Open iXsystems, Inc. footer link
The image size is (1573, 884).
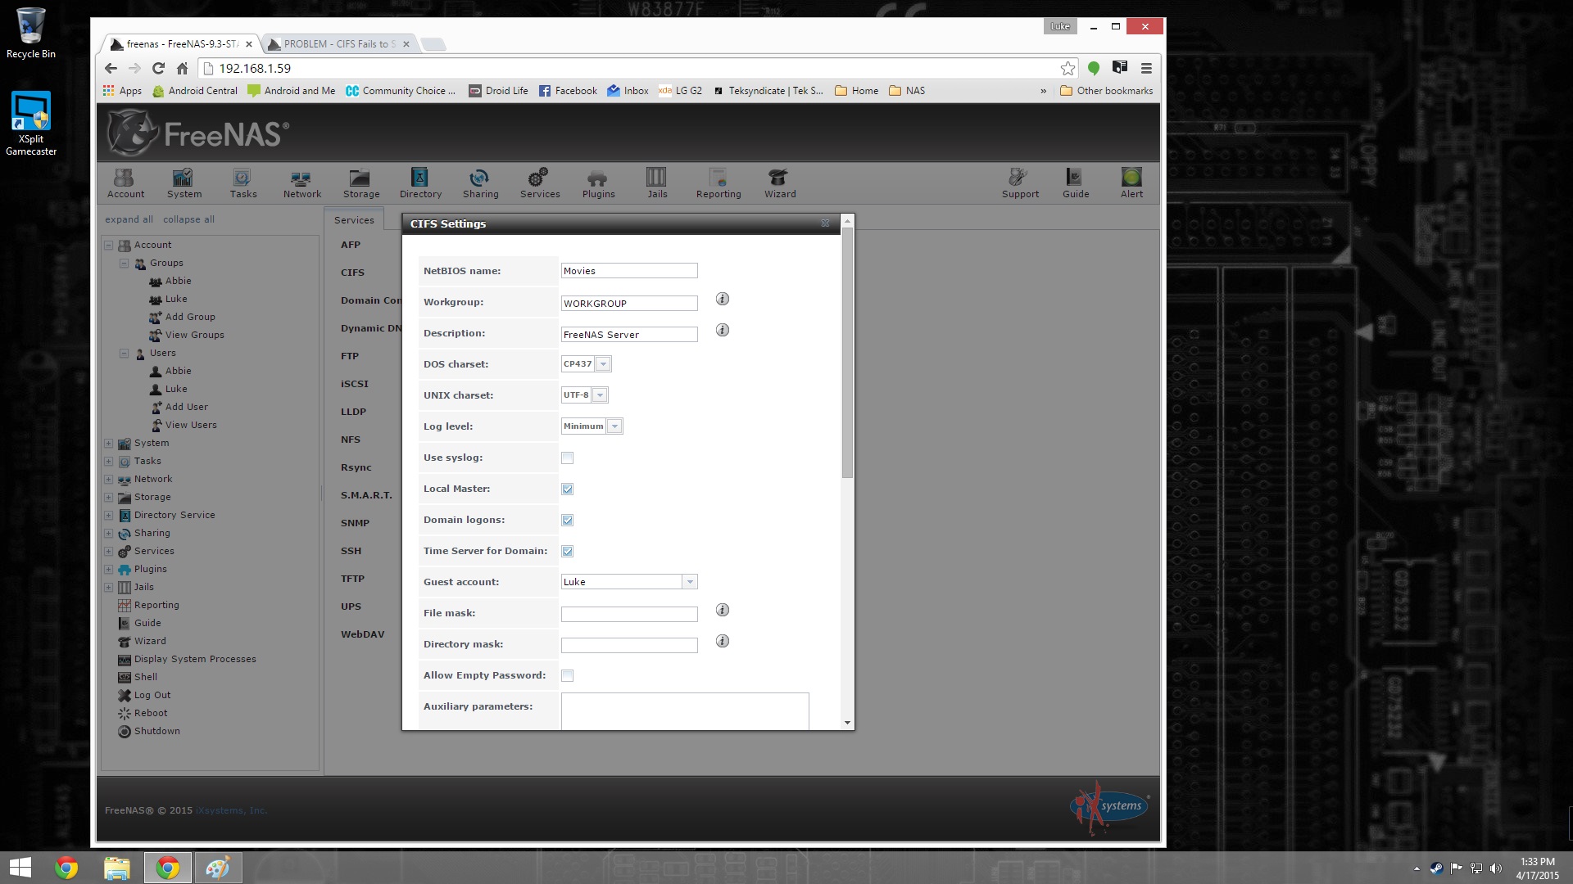(x=231, y=811)
